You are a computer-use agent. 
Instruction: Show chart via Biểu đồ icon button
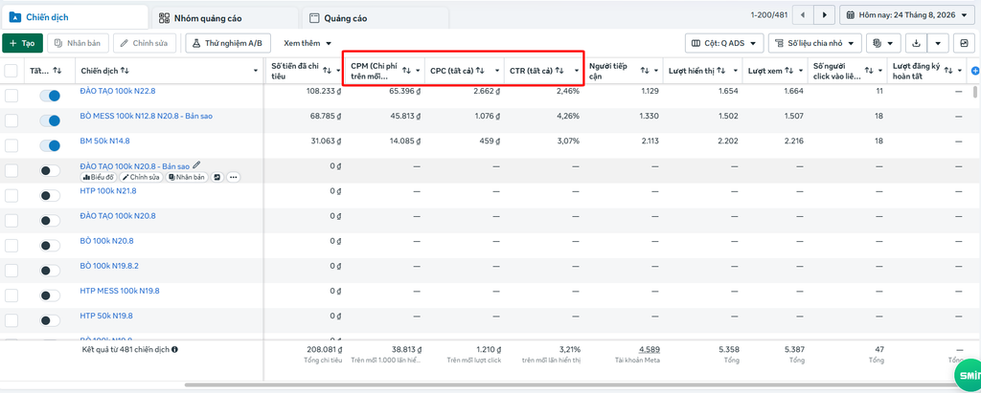click(x=99, y=178)
